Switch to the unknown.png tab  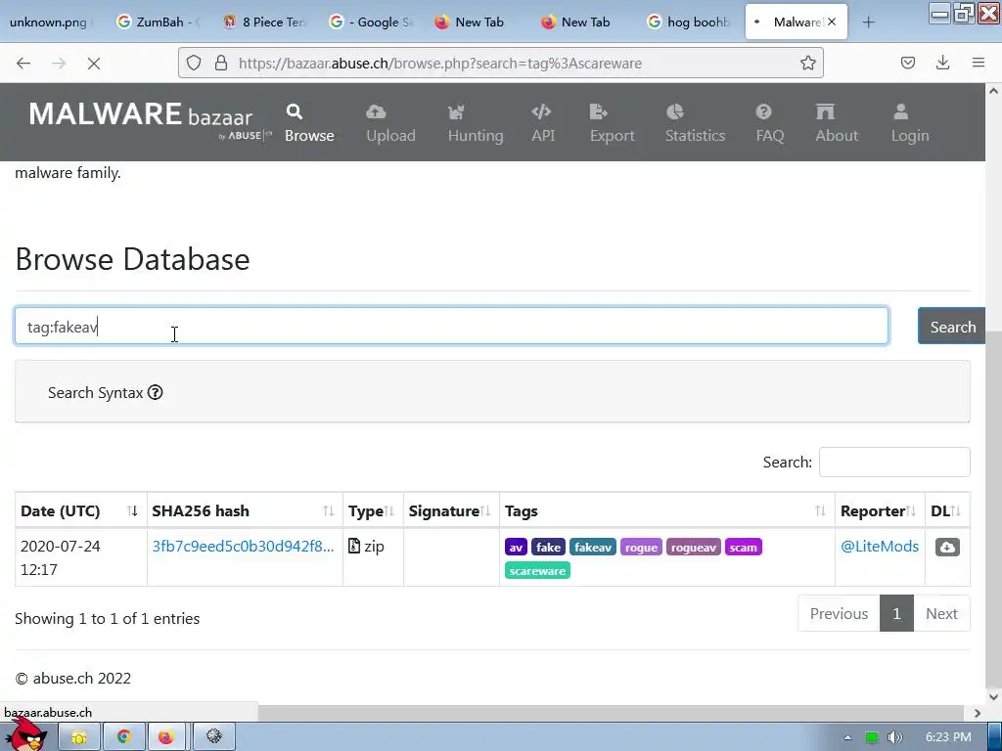point(49,22)
